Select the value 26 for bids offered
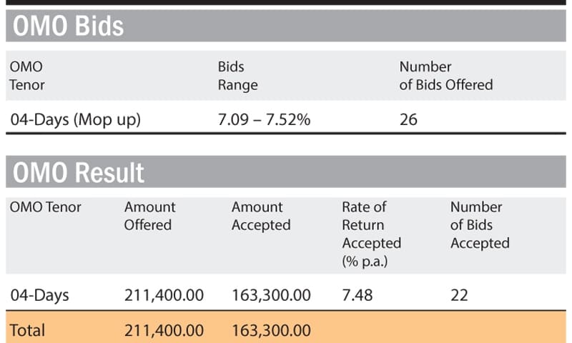 pyautogui.click(x=408, y=120)
